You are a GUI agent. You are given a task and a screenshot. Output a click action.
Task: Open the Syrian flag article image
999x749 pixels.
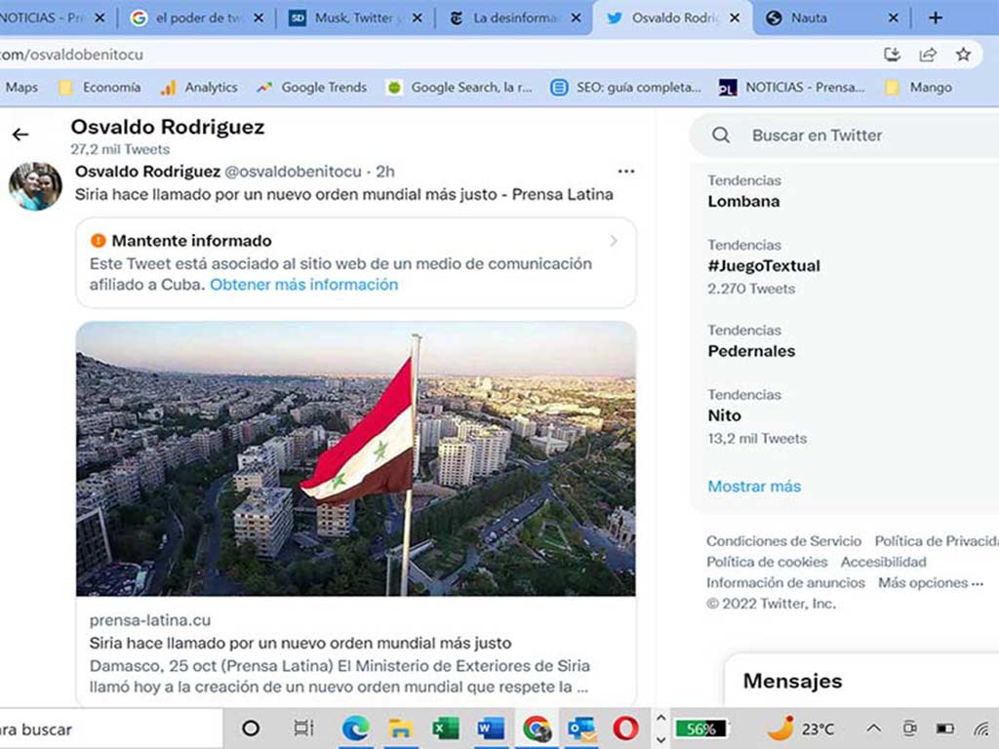pyautogui.click(x=356, y=458)
